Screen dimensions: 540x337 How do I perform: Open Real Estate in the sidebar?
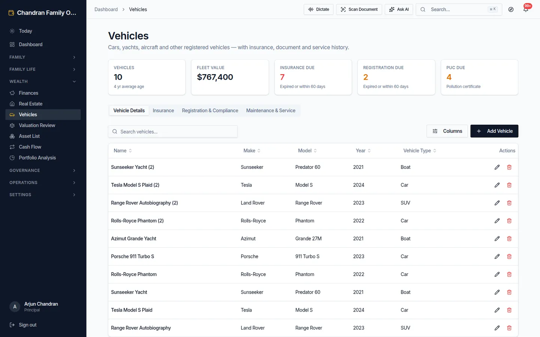coord(43,104)
